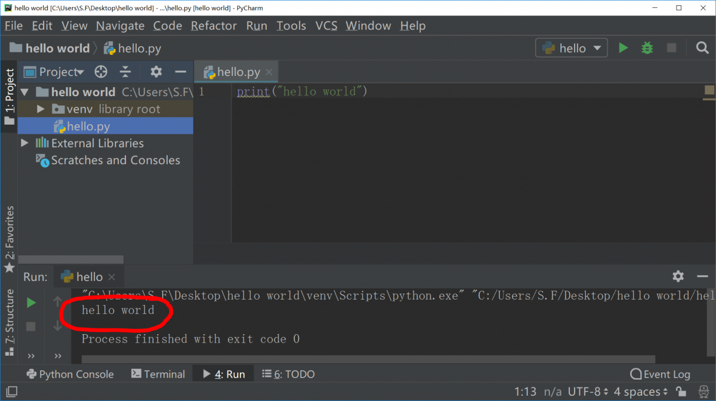
Task: Open the Terminal tool window
Action: [158, 374]
